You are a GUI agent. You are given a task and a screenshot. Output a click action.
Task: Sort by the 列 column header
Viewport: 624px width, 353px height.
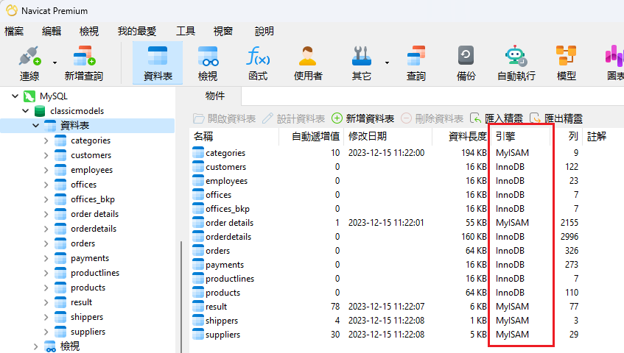click(567, 137)
